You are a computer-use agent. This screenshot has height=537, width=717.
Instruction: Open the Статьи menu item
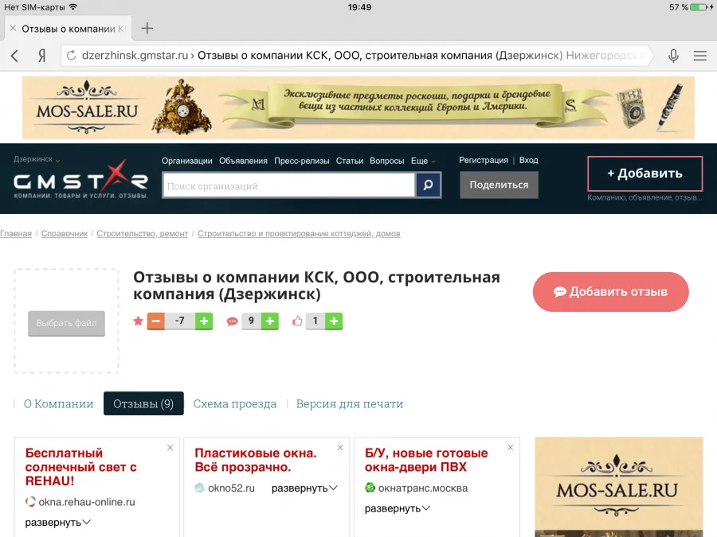[x=350, y=161]
